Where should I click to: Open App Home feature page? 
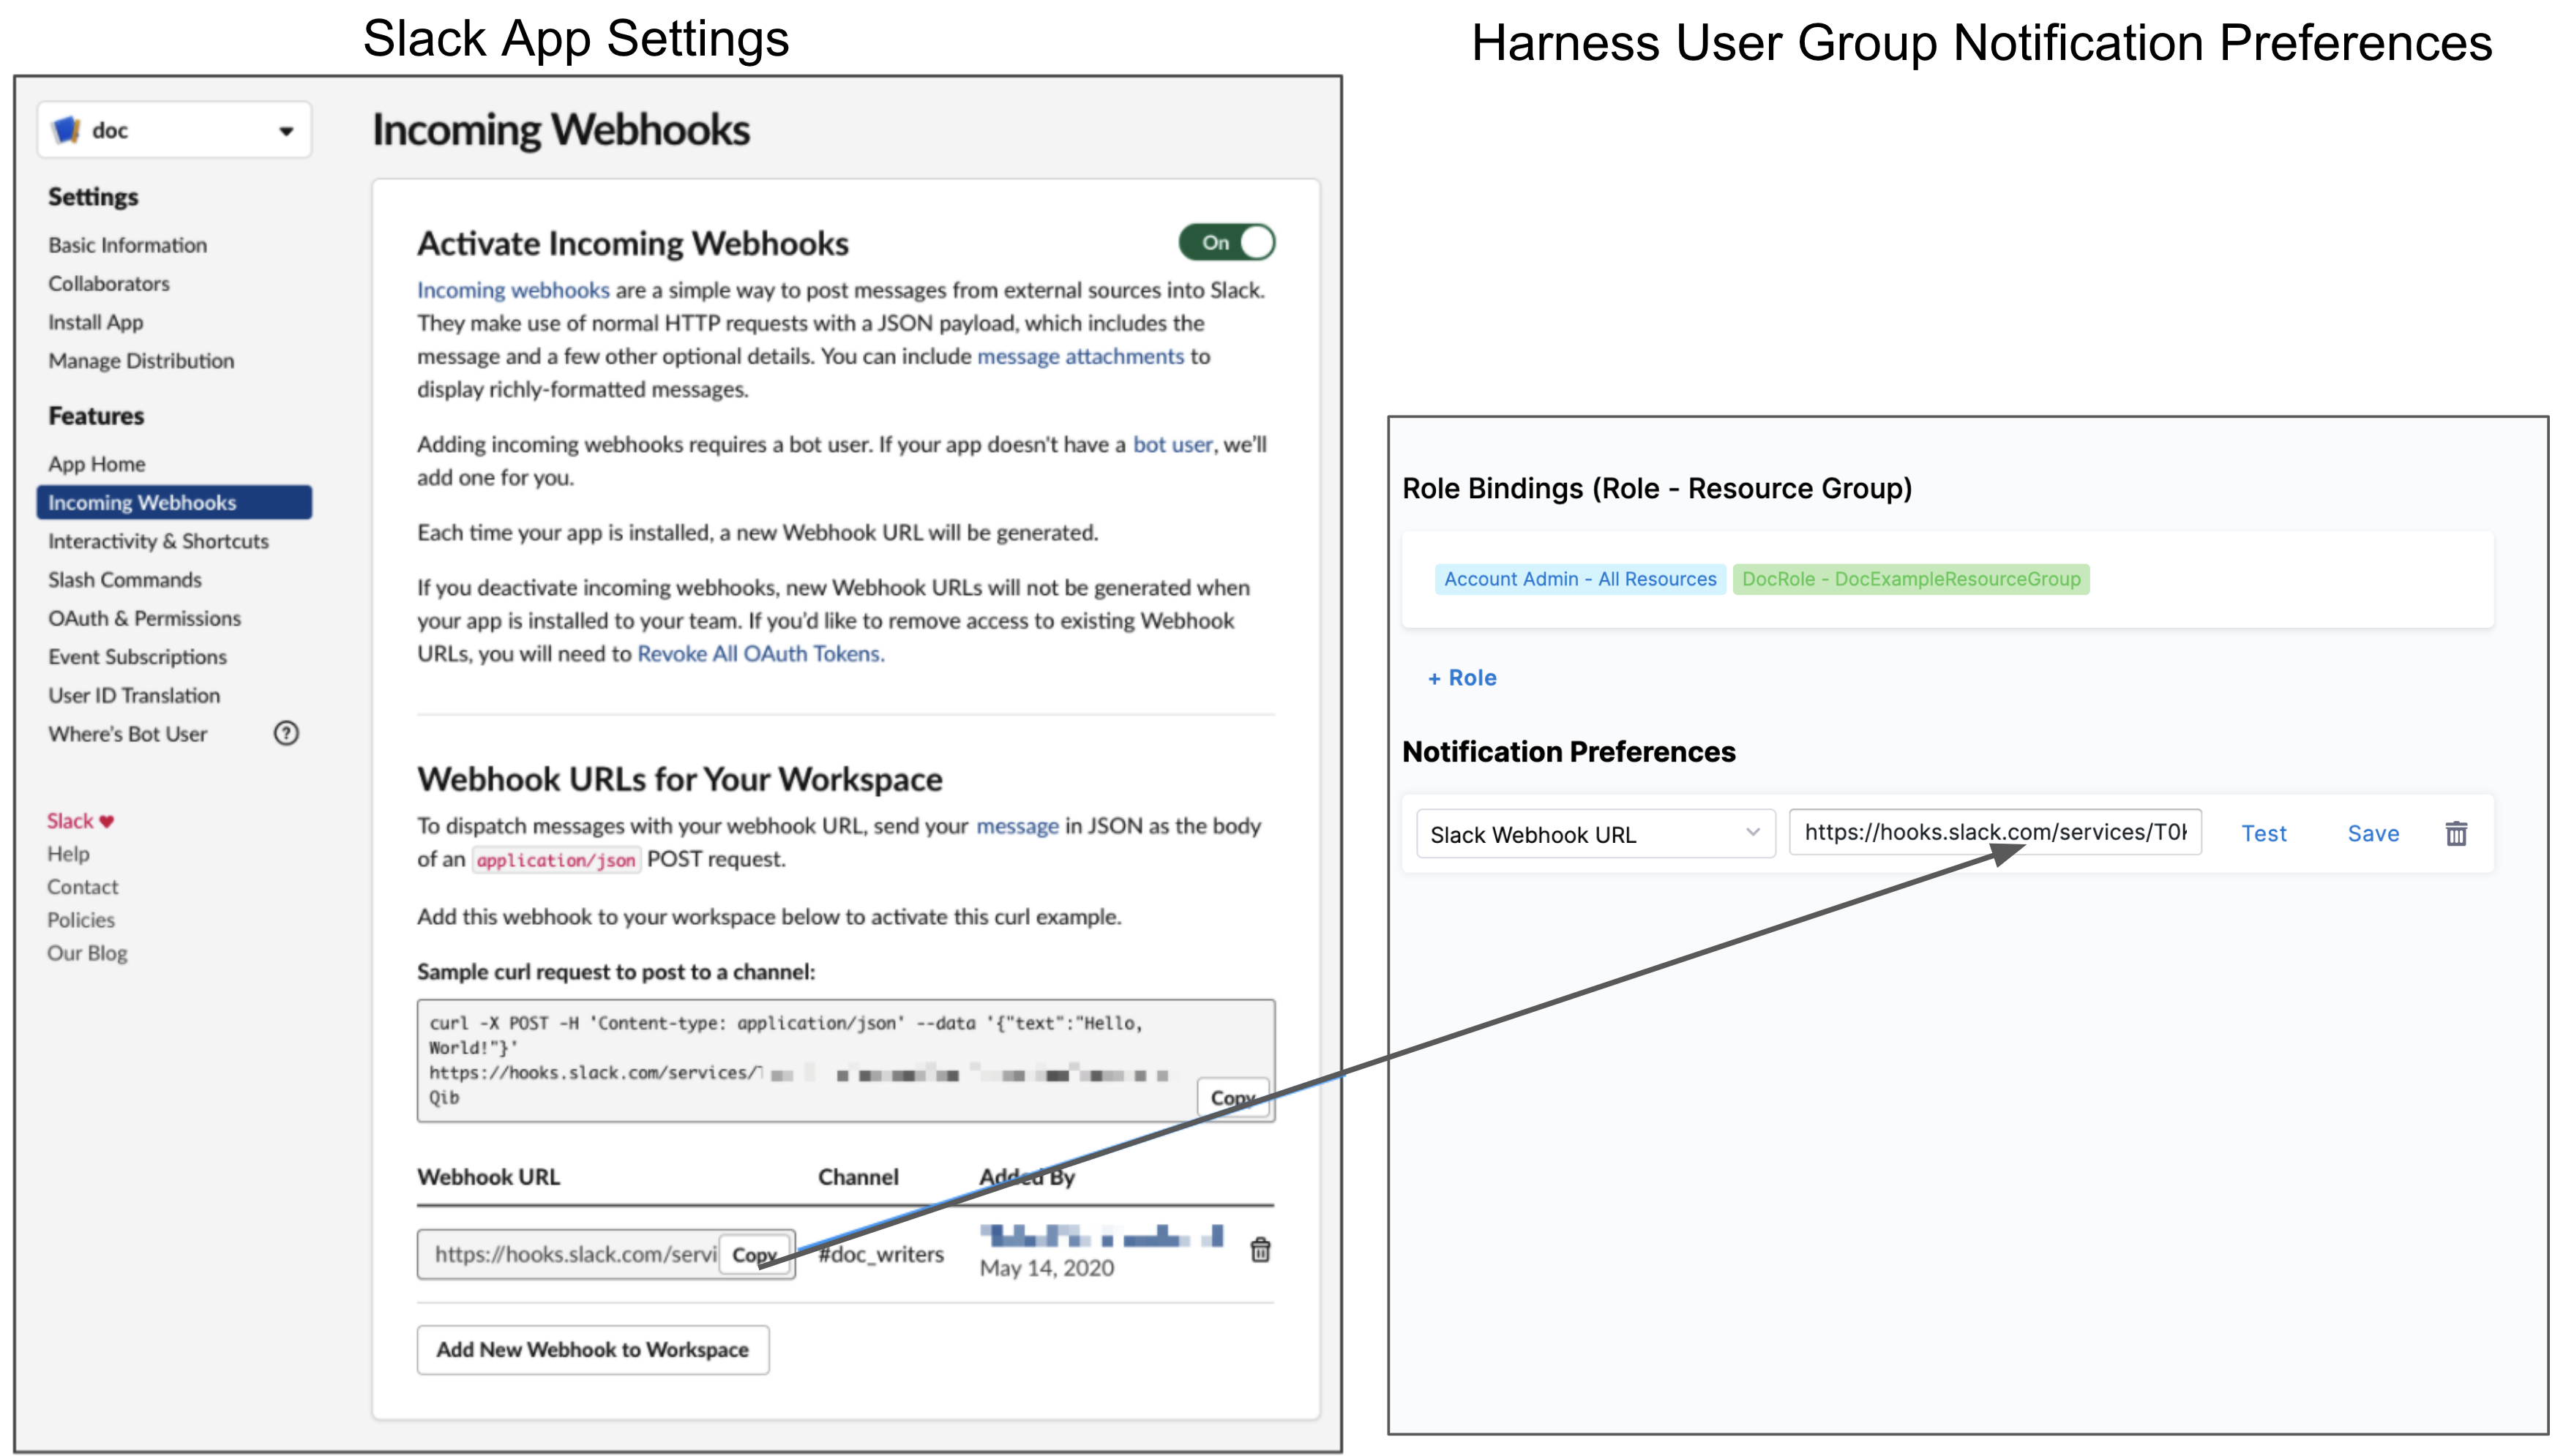[x=97, y=464]
